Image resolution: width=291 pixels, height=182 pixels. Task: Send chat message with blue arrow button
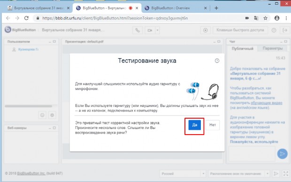pyautogui.click(x=282, y=154)
